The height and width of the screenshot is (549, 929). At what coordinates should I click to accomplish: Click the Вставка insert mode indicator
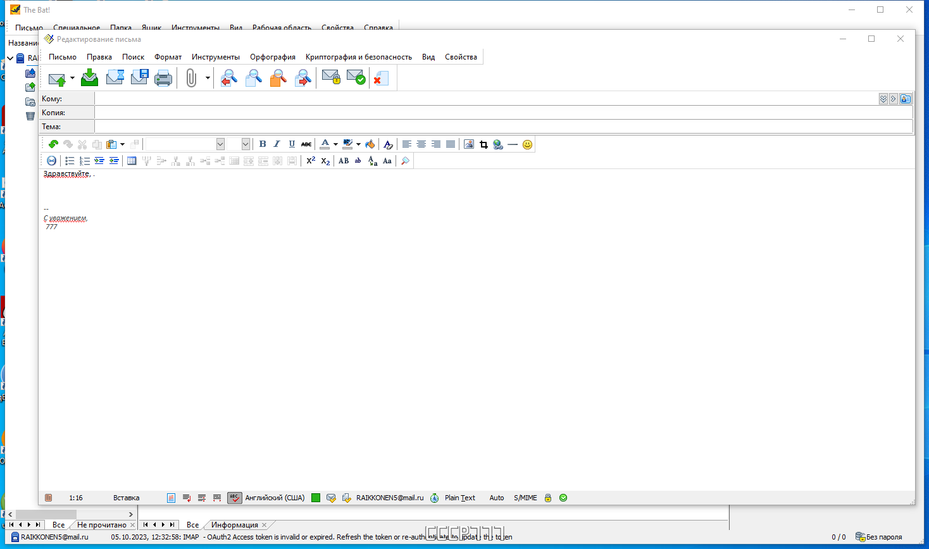pyautogui.click(x=126, y=498)
